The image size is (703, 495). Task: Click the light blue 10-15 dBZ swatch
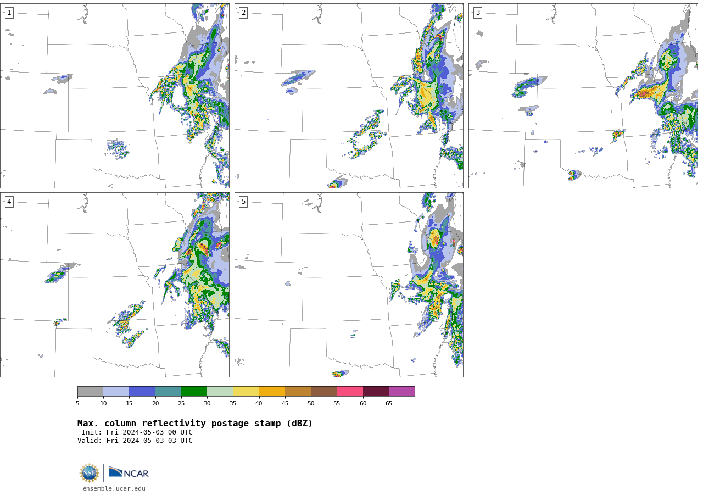116,391
